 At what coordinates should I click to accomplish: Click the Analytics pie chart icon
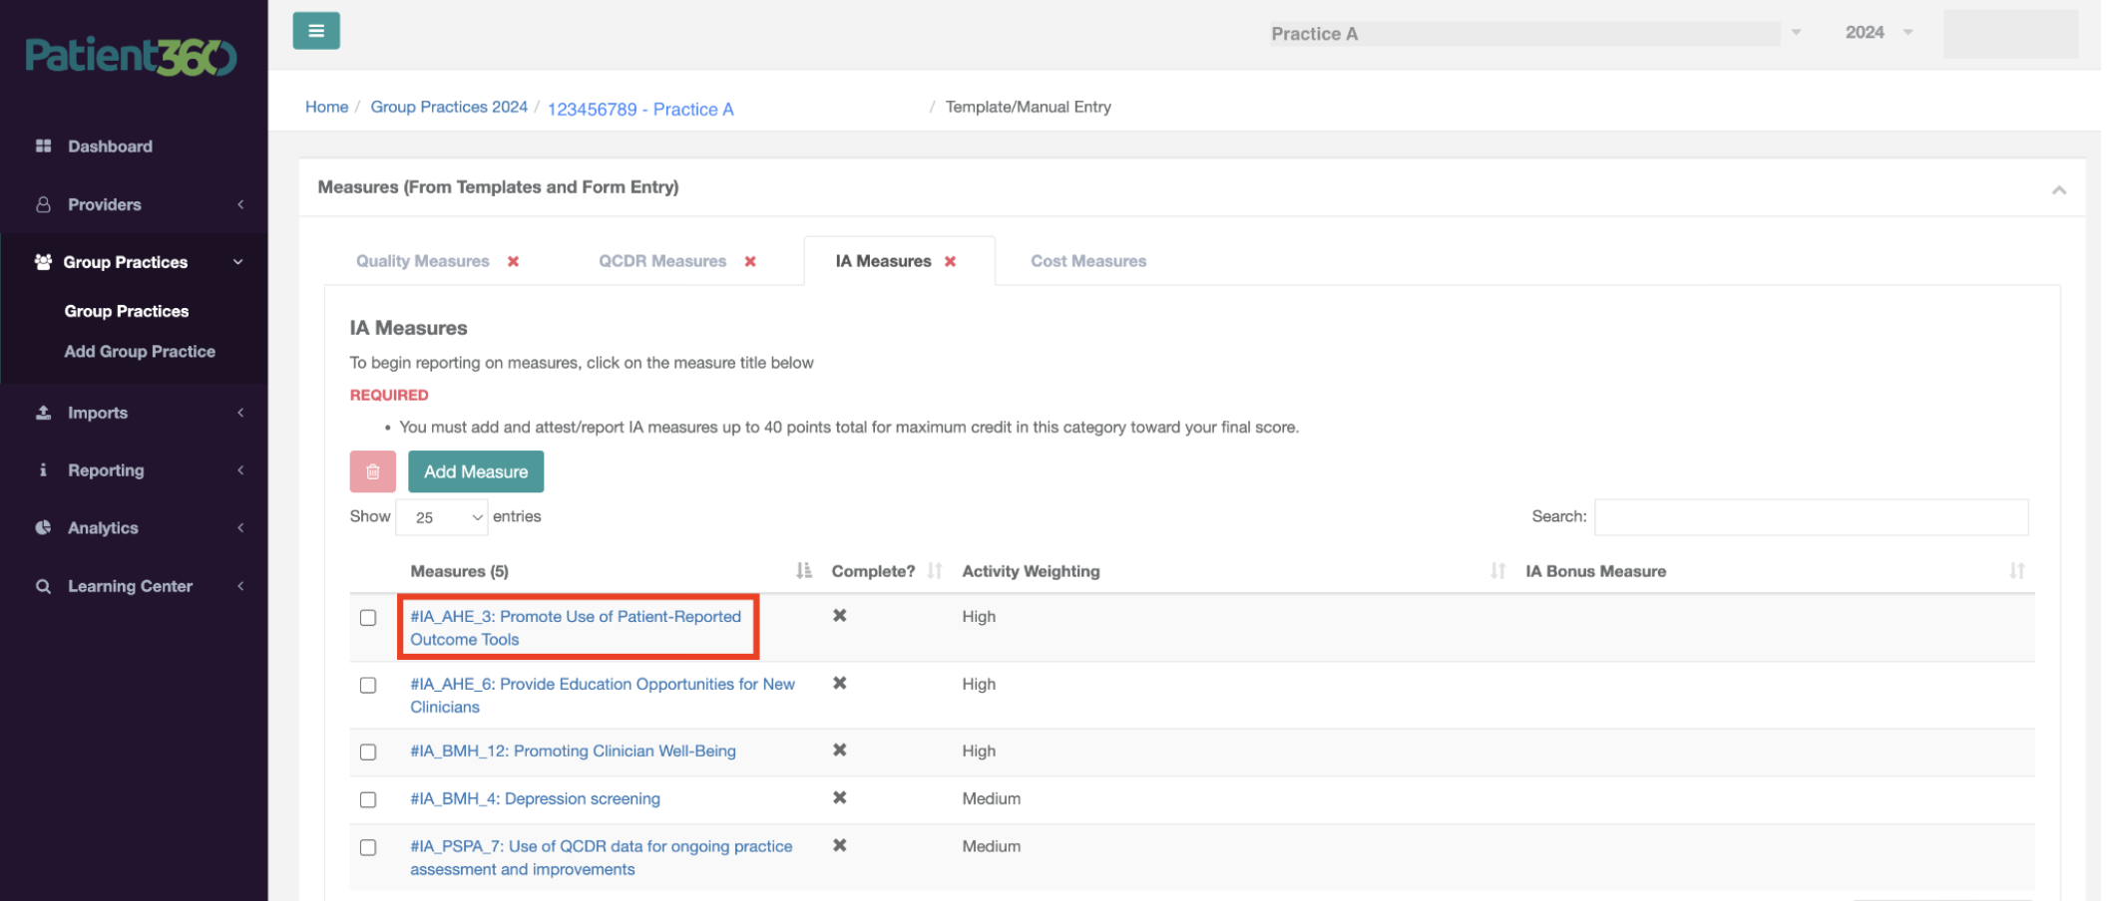(43, 528)
